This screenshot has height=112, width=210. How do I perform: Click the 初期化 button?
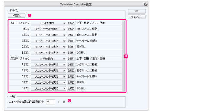[17, 16]
